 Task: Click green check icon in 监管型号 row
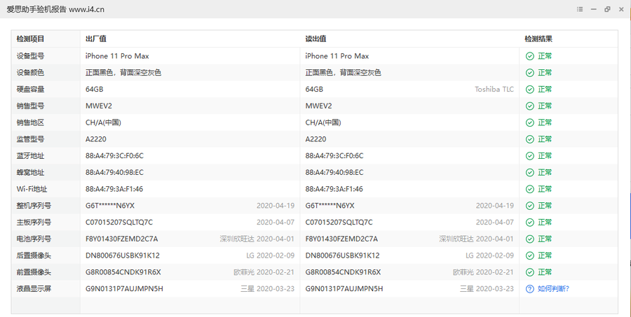[x=529, y=139]
